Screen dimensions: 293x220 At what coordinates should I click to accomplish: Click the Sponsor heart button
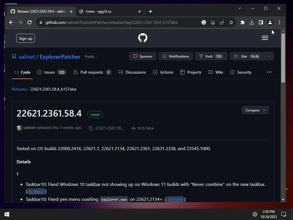click(143, 56)
